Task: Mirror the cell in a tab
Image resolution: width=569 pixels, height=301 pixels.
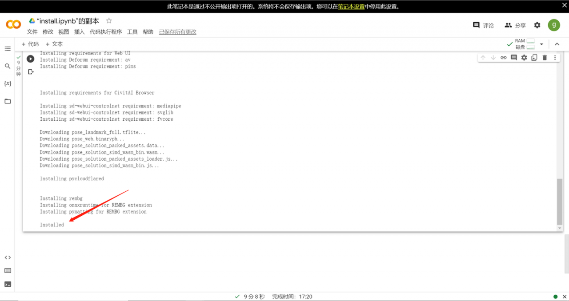Action: (x=534, y=58)
